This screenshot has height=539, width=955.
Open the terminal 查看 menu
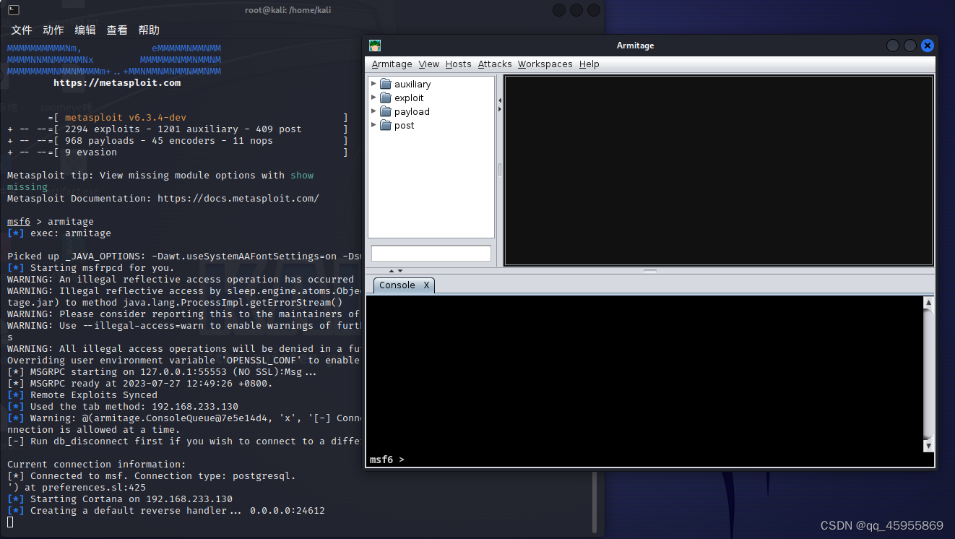click(117, 30)
